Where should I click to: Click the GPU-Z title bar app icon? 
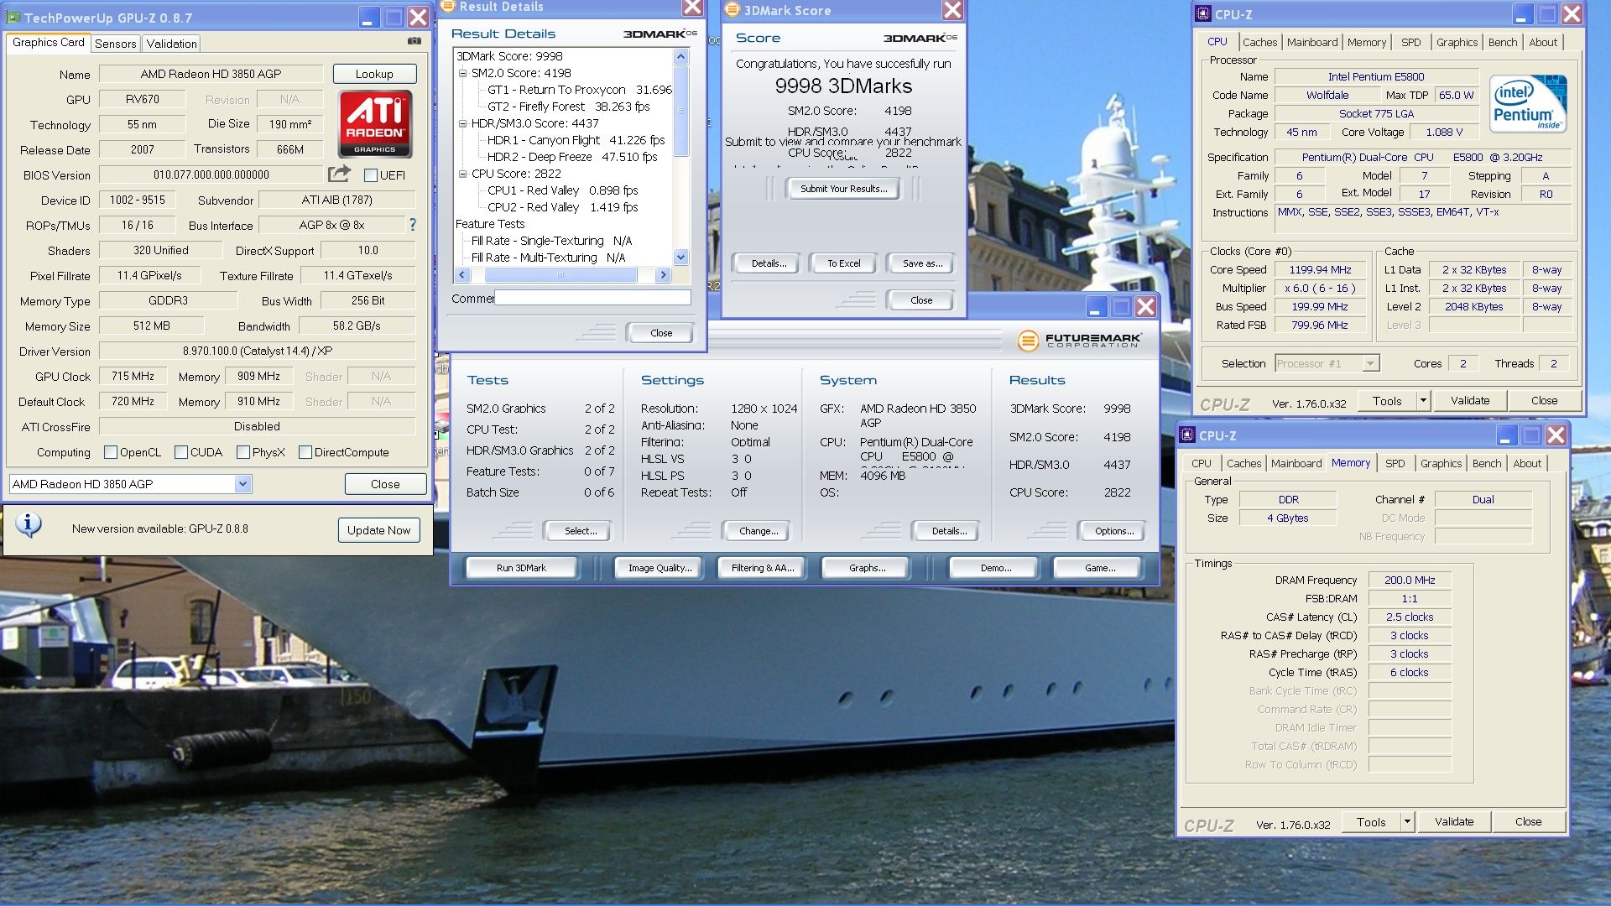point(13,17)
